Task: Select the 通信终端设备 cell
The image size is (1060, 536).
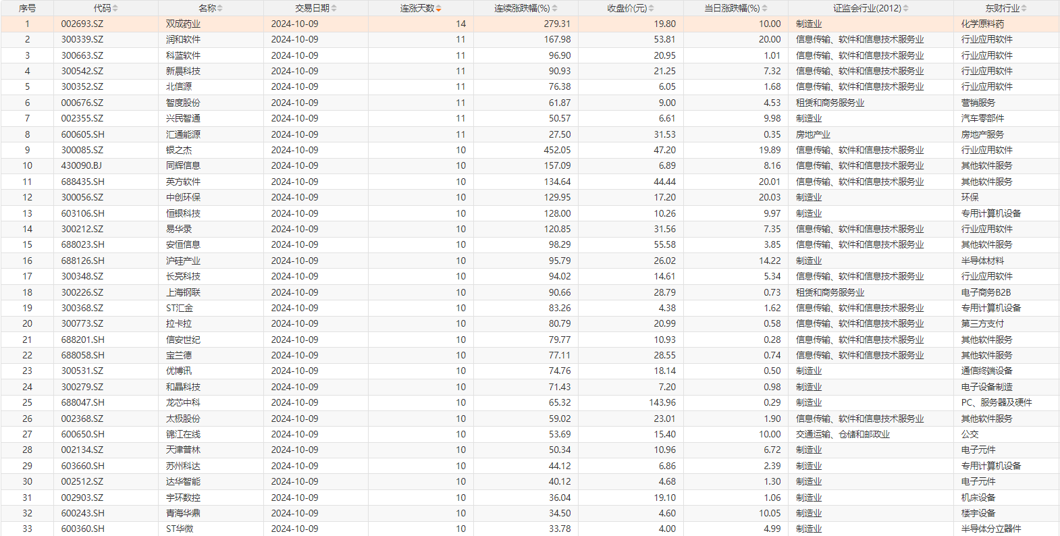Action: 987,371
